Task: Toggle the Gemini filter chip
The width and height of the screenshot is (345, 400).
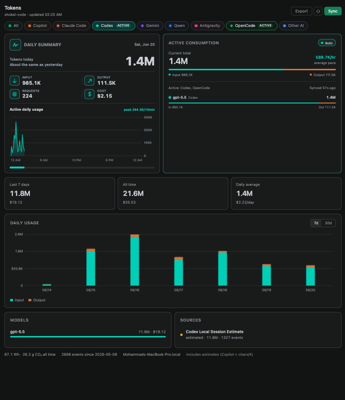Action: 150,26
